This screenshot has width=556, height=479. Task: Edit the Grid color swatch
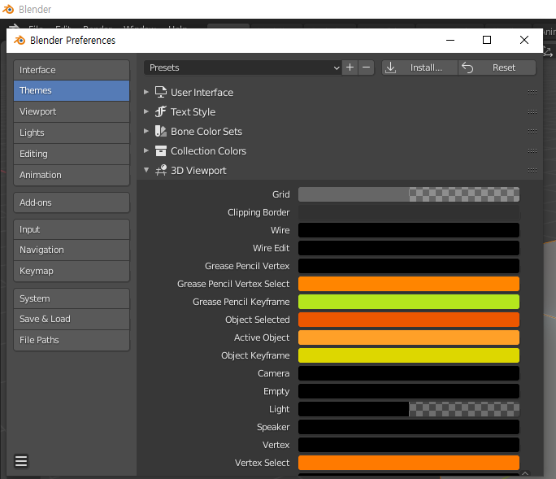(x=409, y=194)
